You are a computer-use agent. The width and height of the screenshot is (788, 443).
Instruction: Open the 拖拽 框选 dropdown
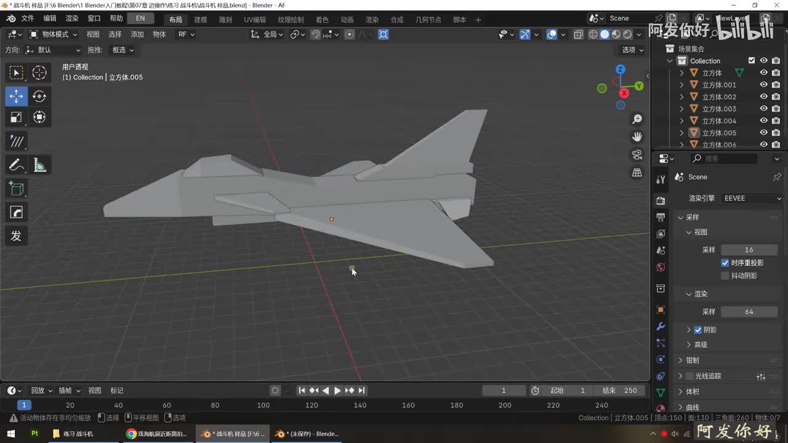122,50
